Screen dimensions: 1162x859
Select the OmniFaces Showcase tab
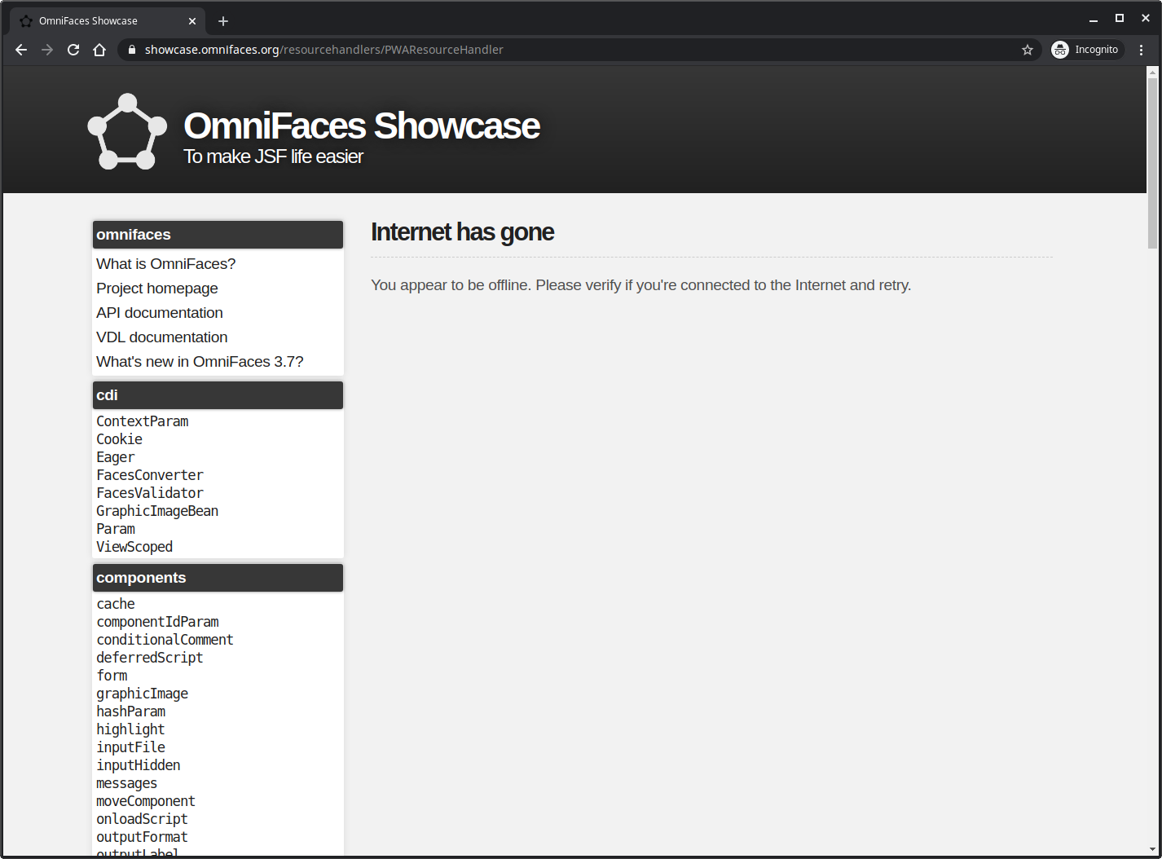(x=98, y=21)
